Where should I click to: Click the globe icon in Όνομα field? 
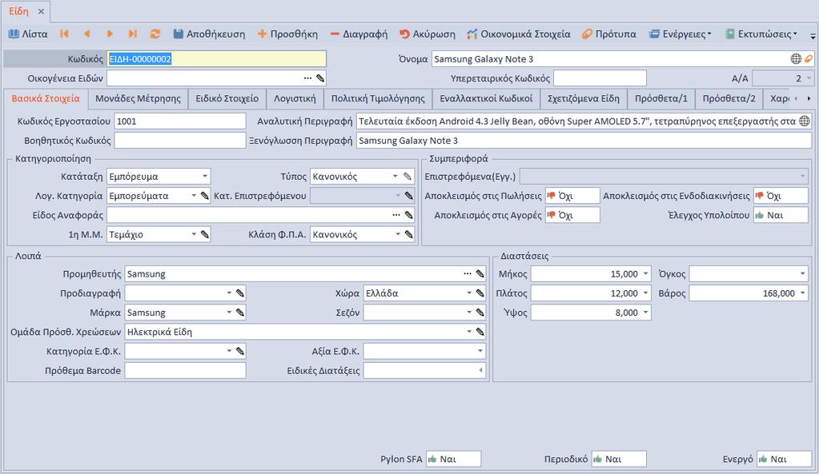point(796,59)
